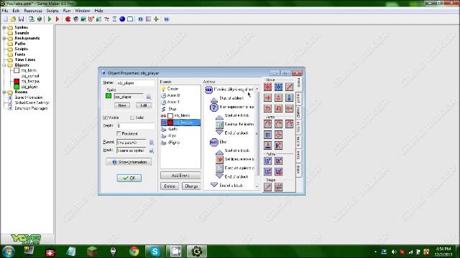Collapse the Objects folder in tree
Viewport: 460px width, 258px height.
(x=4, y=65)
